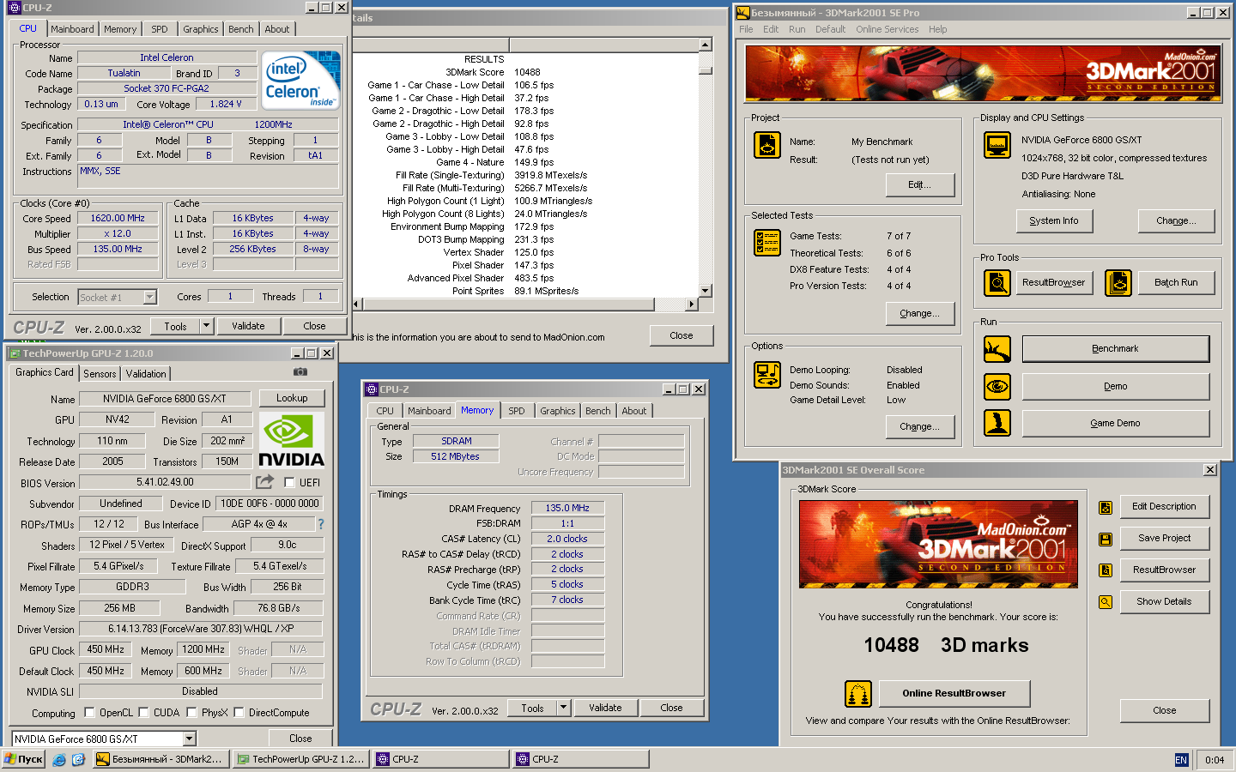Image resolution: width=1236 pixels, height=772 pixels.
Task: Open the Graphics tab in Memory CPU-Z window
Action: [x=558, y=411]
